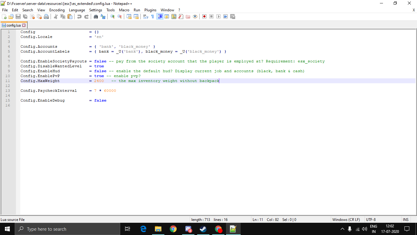Show hidden system tray icons chevron
This screenshot has height=235, width=417.
(x=342, y=229)
